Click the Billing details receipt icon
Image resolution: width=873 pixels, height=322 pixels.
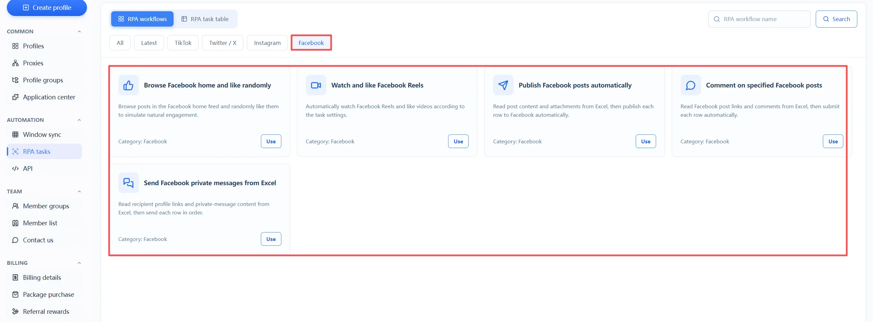15,277
